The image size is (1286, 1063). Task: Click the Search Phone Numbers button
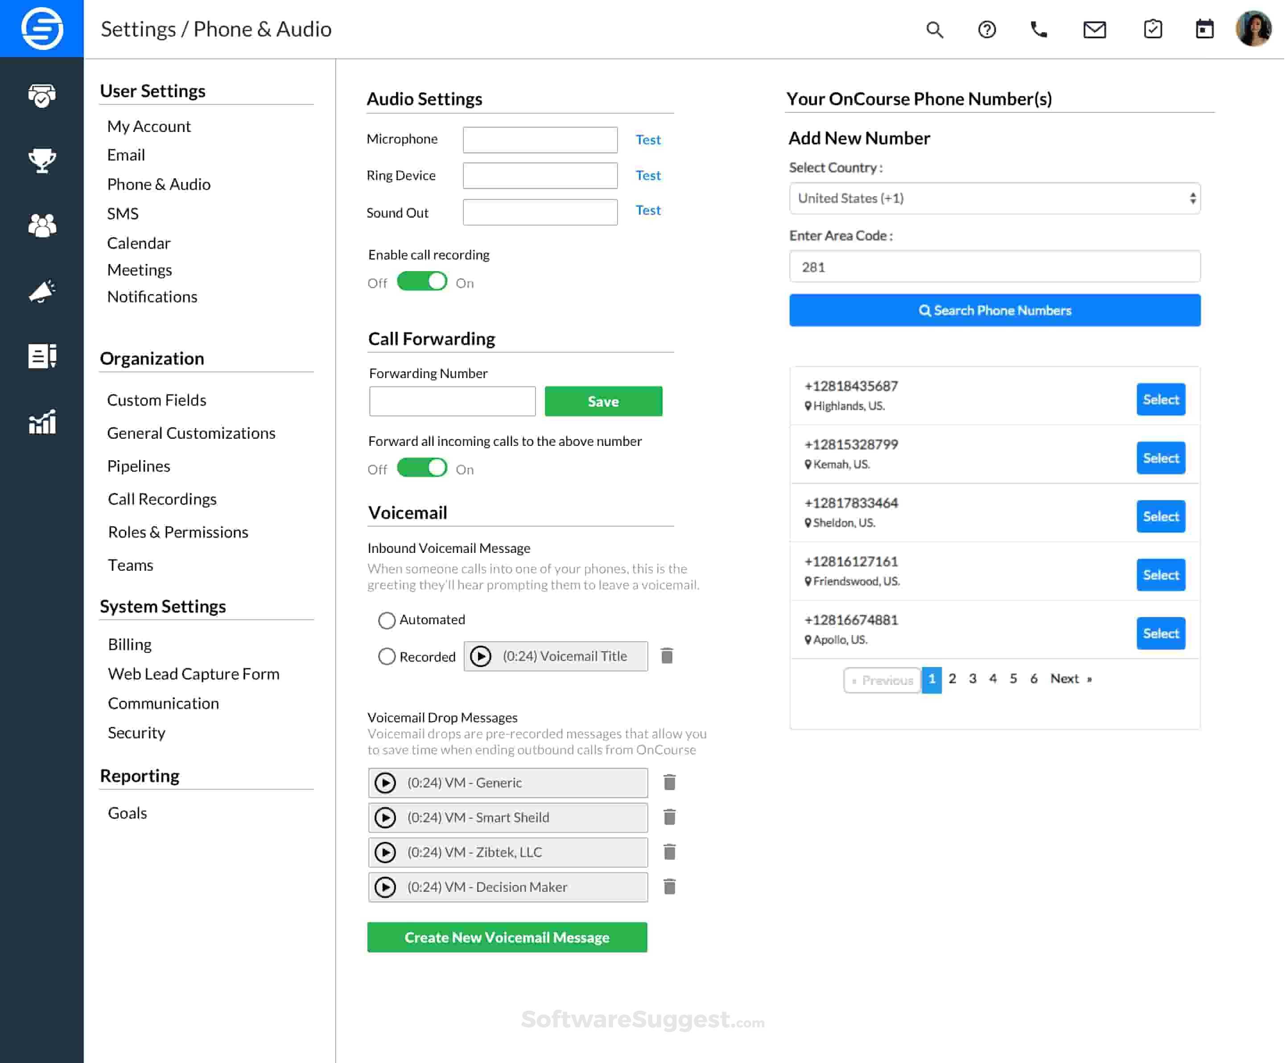click(x=994, y=310)
